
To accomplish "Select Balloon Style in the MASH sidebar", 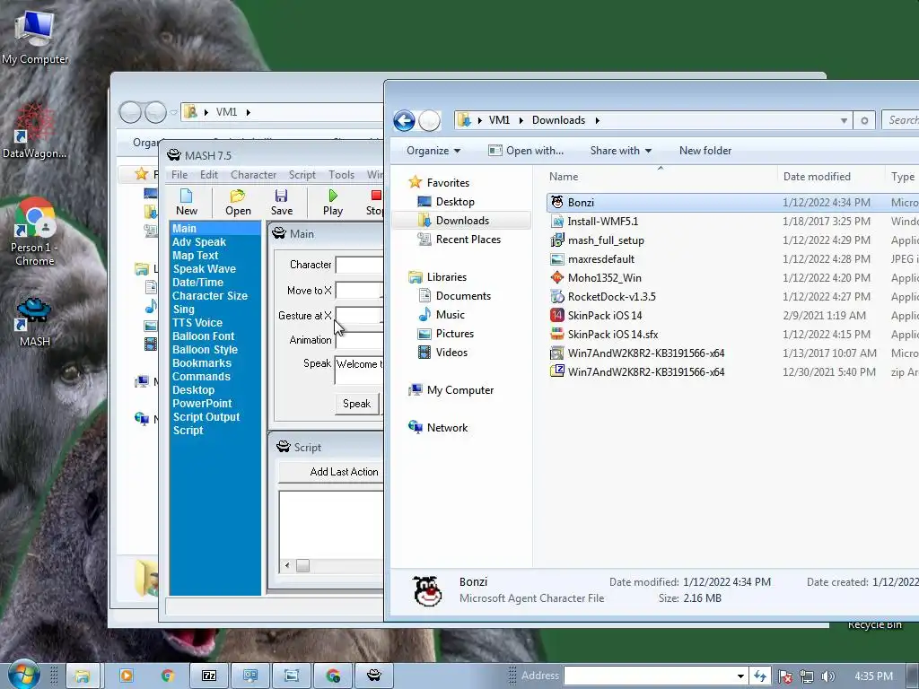I will 205,350.
